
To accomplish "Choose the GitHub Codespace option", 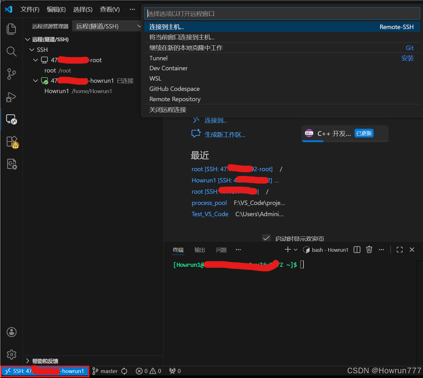I will point(282,89).
